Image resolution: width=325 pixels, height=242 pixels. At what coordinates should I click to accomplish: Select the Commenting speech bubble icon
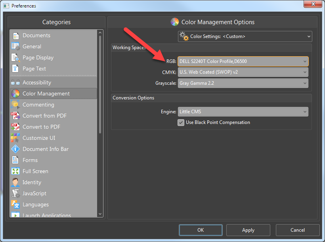pos(16,105)
